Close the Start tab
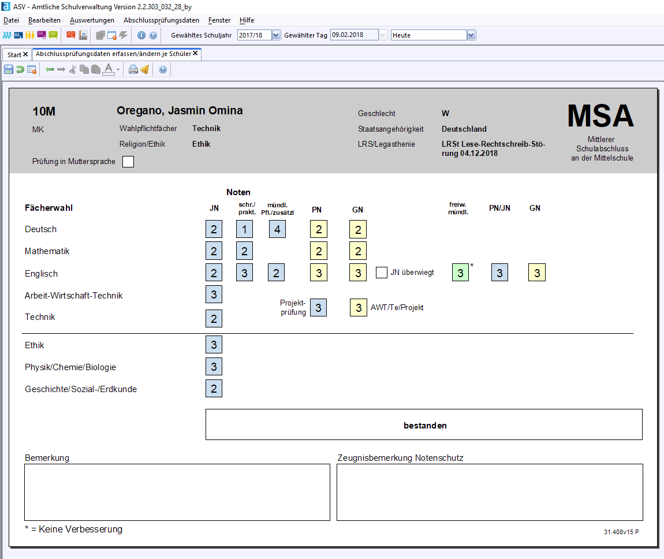This screenshot has width=664, height=559. [25, 54]
